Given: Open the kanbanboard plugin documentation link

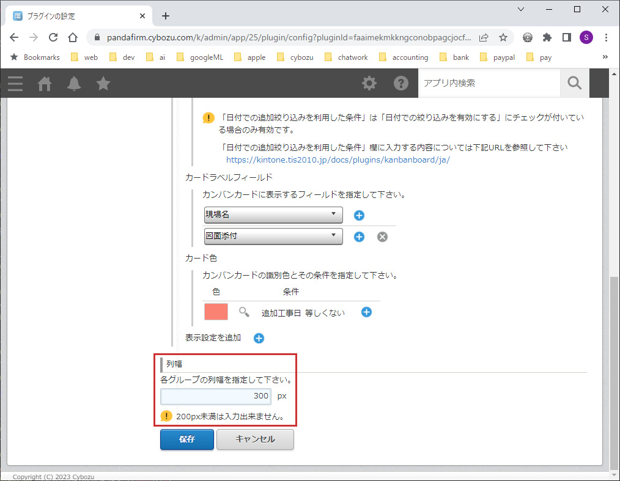Looking at the screenshot, I should click(338, 160).
